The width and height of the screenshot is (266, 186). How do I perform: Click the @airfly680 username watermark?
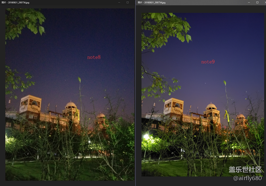(x=247, y=178)
